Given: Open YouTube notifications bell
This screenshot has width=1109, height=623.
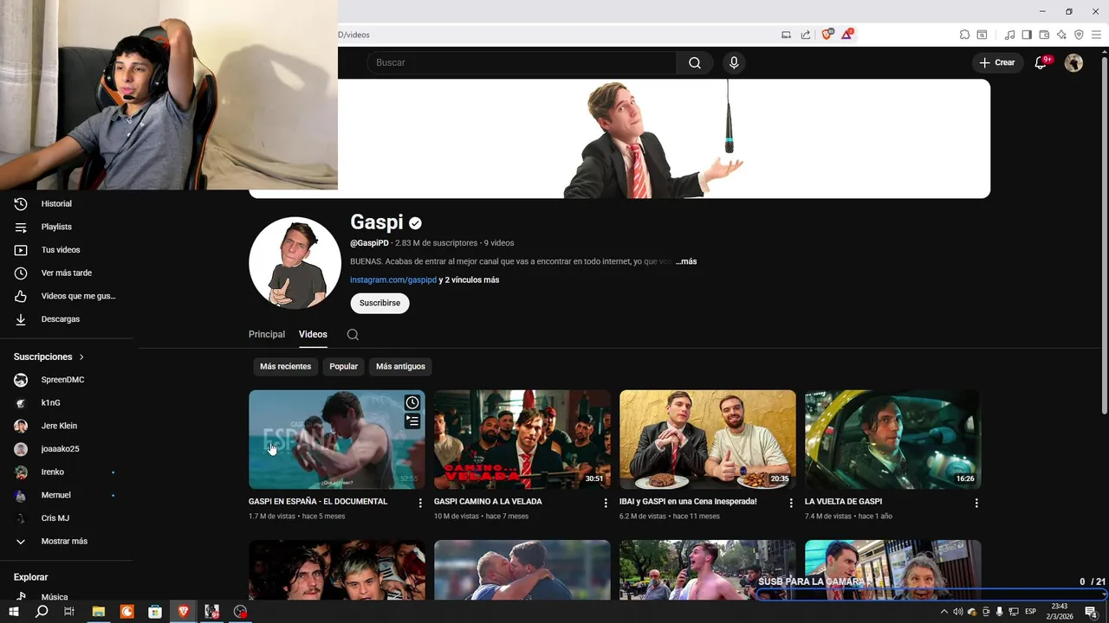Looking at the screenshot, I should 1041,62.
